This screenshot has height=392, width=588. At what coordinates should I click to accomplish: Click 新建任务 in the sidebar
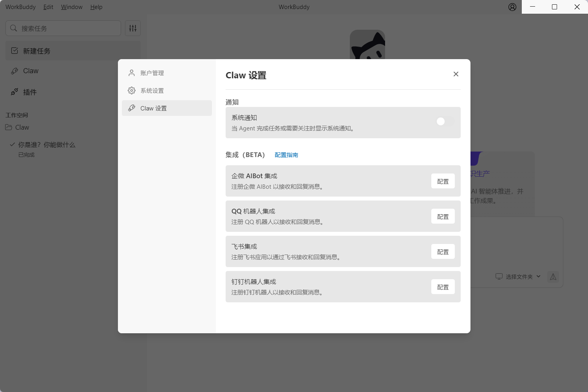coord(73,51)
